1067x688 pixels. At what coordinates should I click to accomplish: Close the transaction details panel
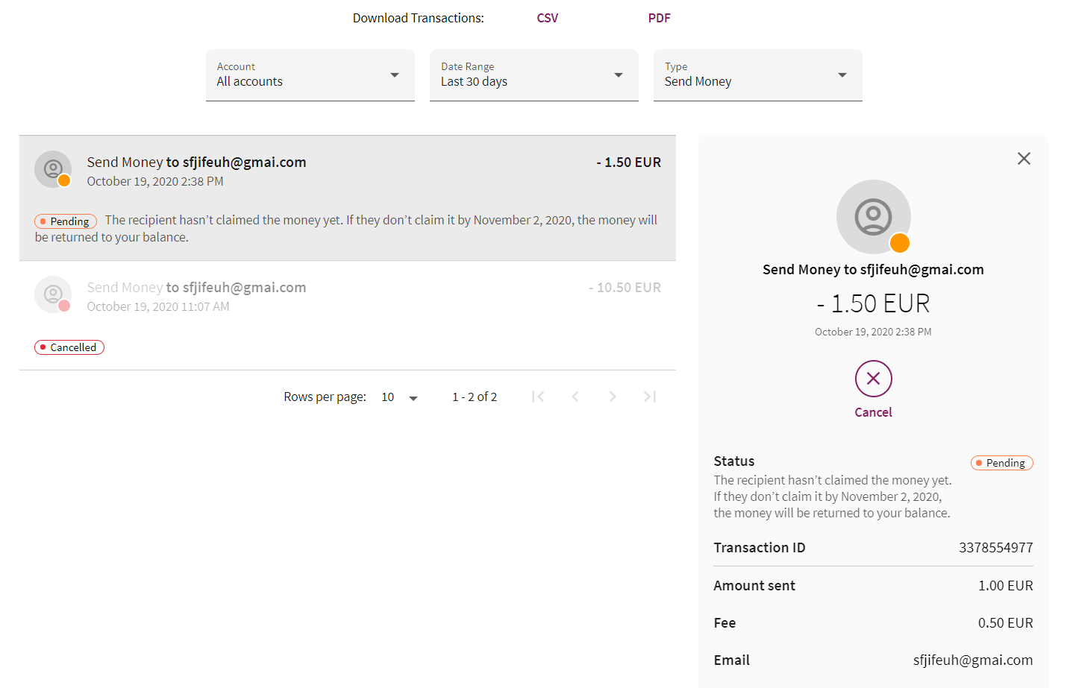coord(1024,158)
